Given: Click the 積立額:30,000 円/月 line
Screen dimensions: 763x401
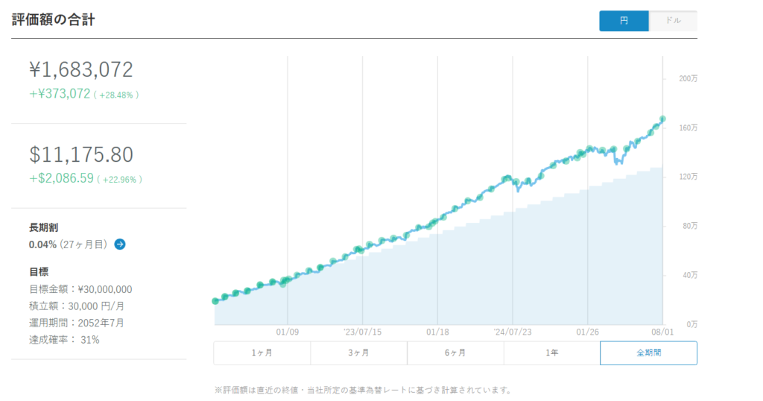Looking at the screenshot, I should pos(77,306).
